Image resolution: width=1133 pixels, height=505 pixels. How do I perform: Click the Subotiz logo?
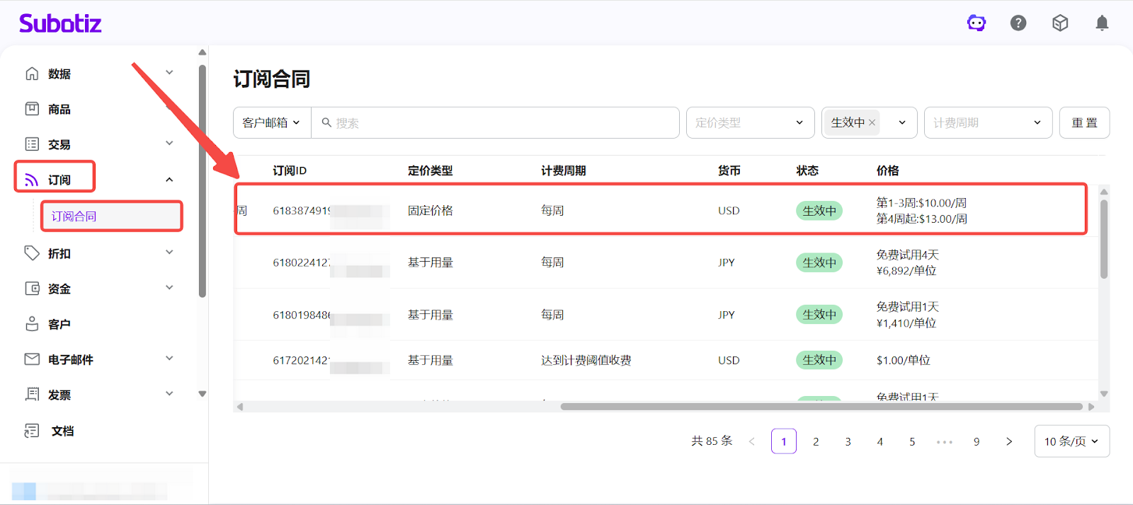(60, 23)
